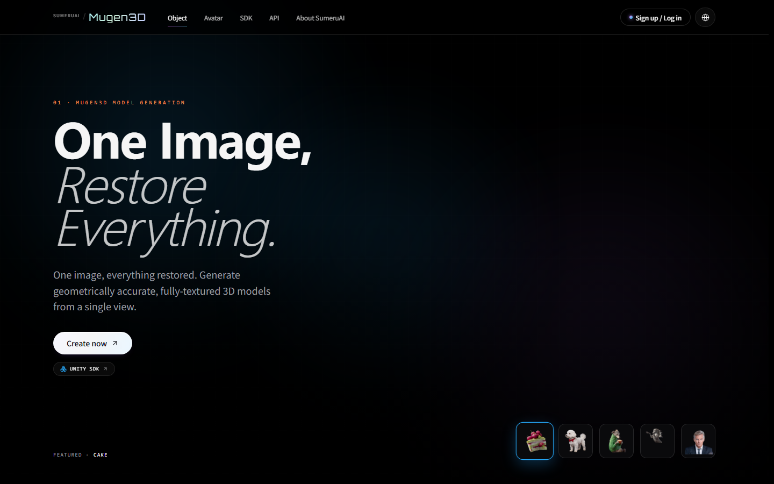Open the Avatar tab

[213, 18]
